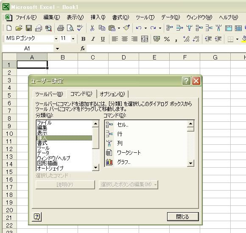Expand the Paste options arrow
The height and width of the screenshot is (233, 246).
119,28
